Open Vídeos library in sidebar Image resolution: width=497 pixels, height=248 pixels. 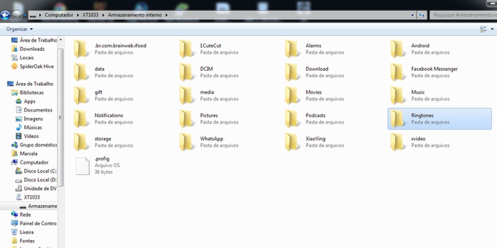[x=27, y=136]
